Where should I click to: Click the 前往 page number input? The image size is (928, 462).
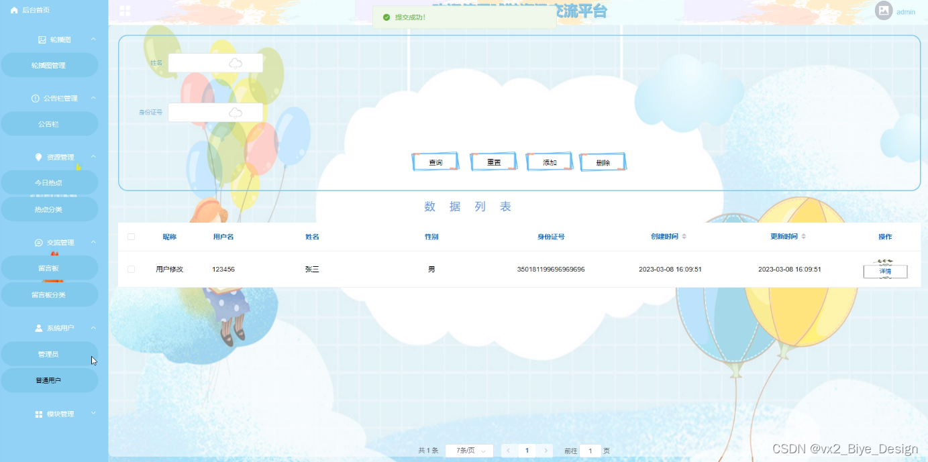click(590, 451)
